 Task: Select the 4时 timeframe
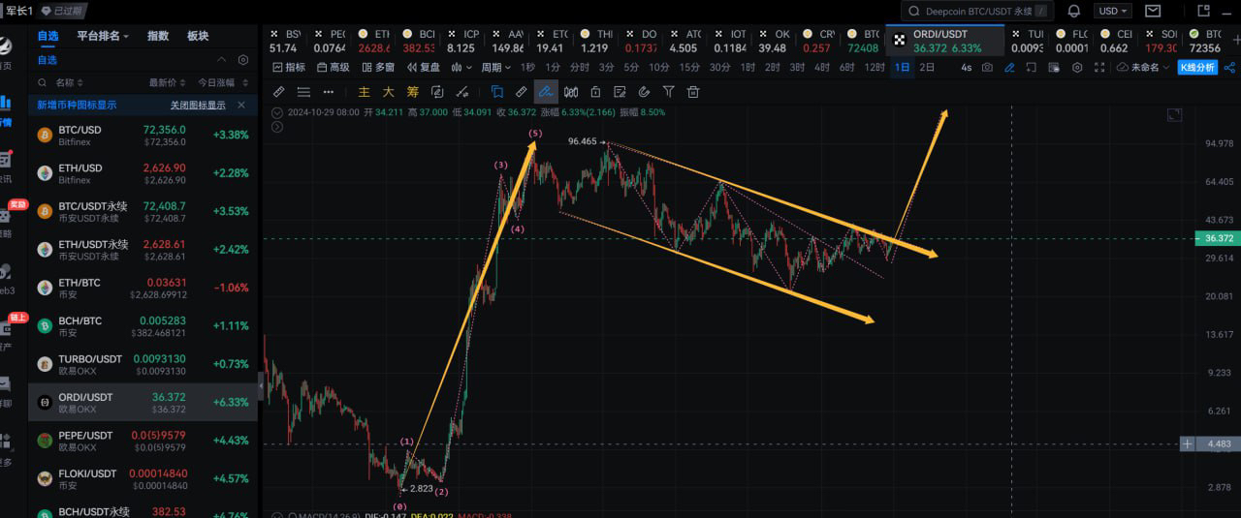pyautogui.click(x=822, y=68)
